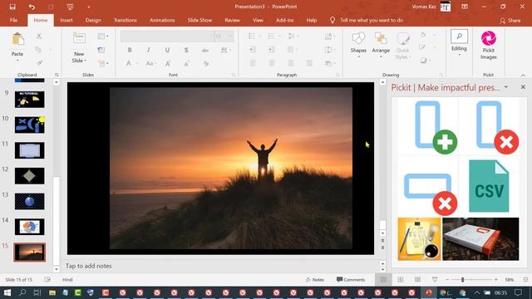Insert a New Slide
Image resolution: width=532 pixels, height=299 pixels.
pyautogui.click(x=79, y=48)
